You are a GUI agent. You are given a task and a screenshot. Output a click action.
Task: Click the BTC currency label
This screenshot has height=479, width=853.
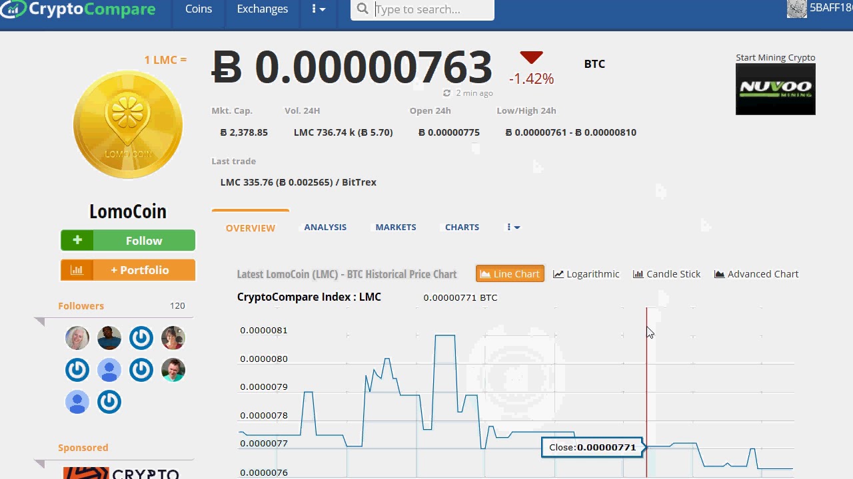(x=594, y=64)
